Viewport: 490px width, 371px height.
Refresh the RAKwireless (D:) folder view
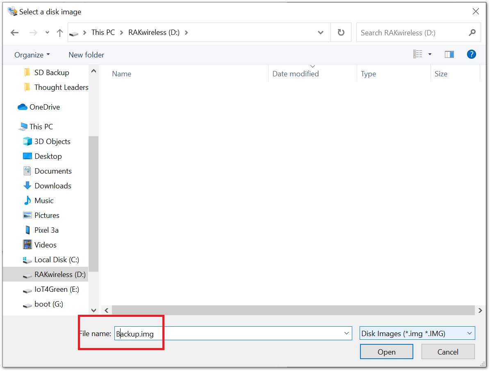[x=341, y=32]
